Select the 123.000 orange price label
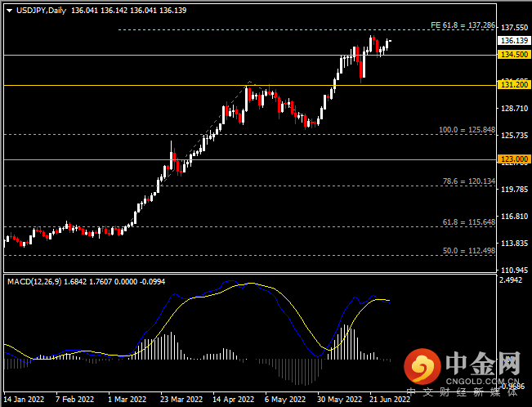532x407 pixels. [514, 159]
